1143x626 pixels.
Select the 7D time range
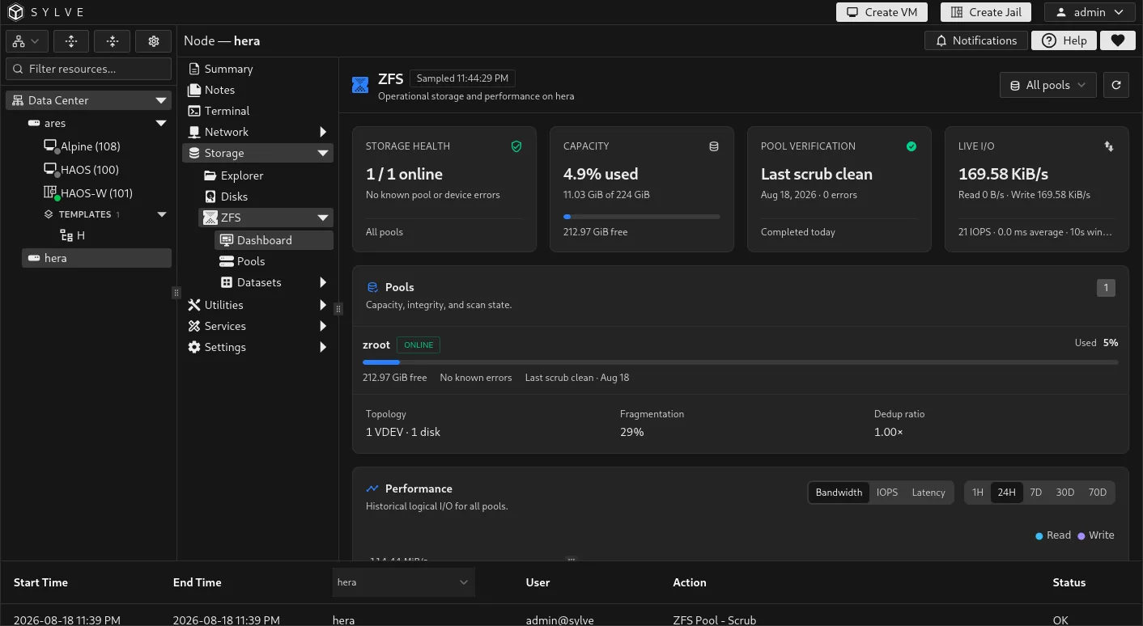coord(1035,493)
